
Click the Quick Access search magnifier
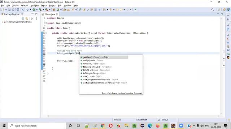[x=213, y=10]
